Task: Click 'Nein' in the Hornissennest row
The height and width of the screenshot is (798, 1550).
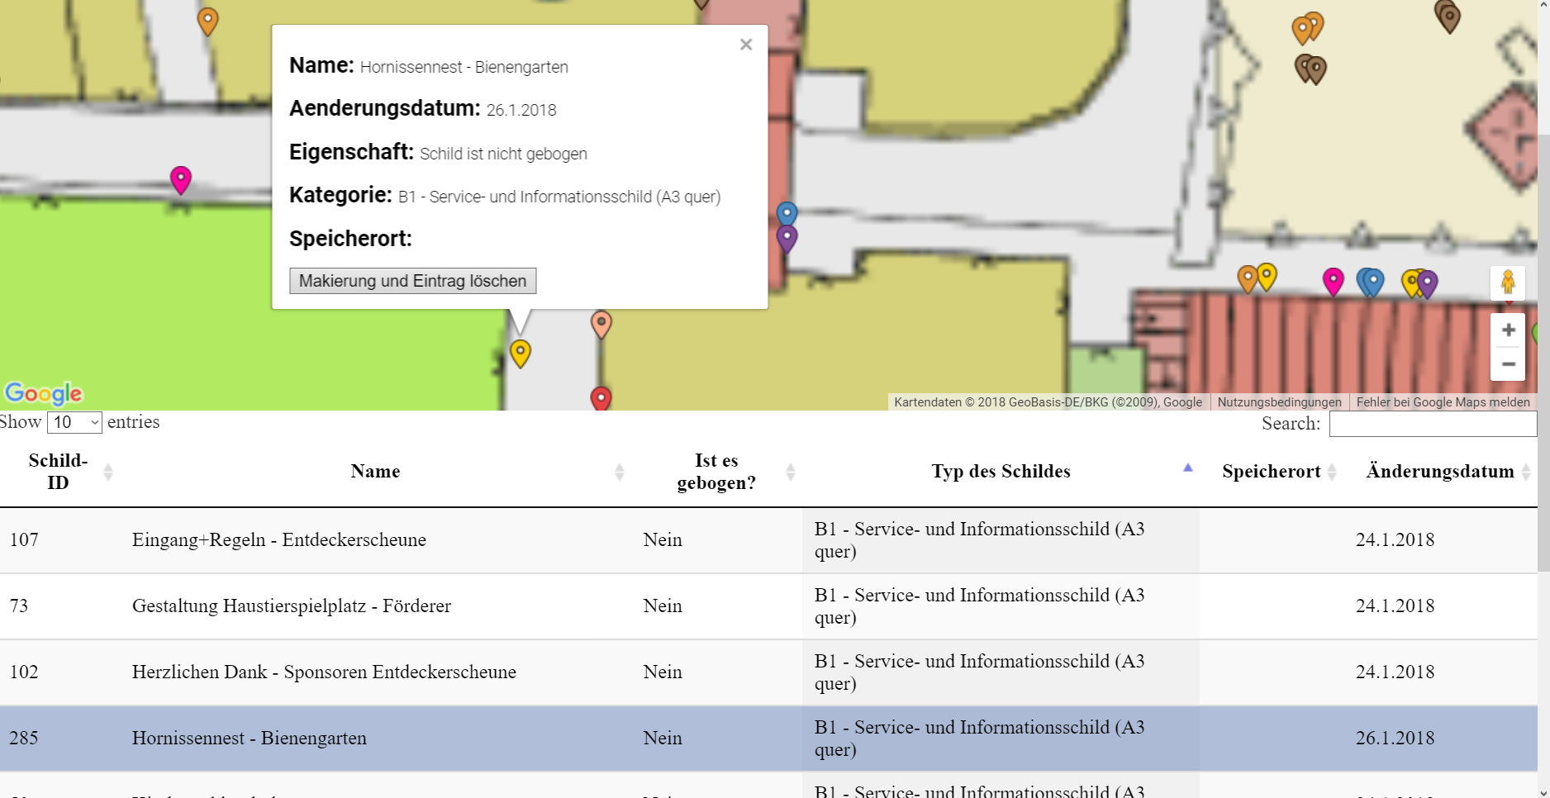Action: [x=663, y=739]
